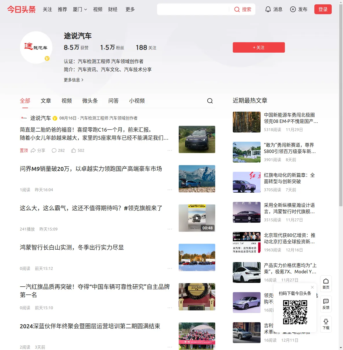Open the 消息 notifications bell
The width and height of the screenshot is (343, 350).
tap(268, 10)
